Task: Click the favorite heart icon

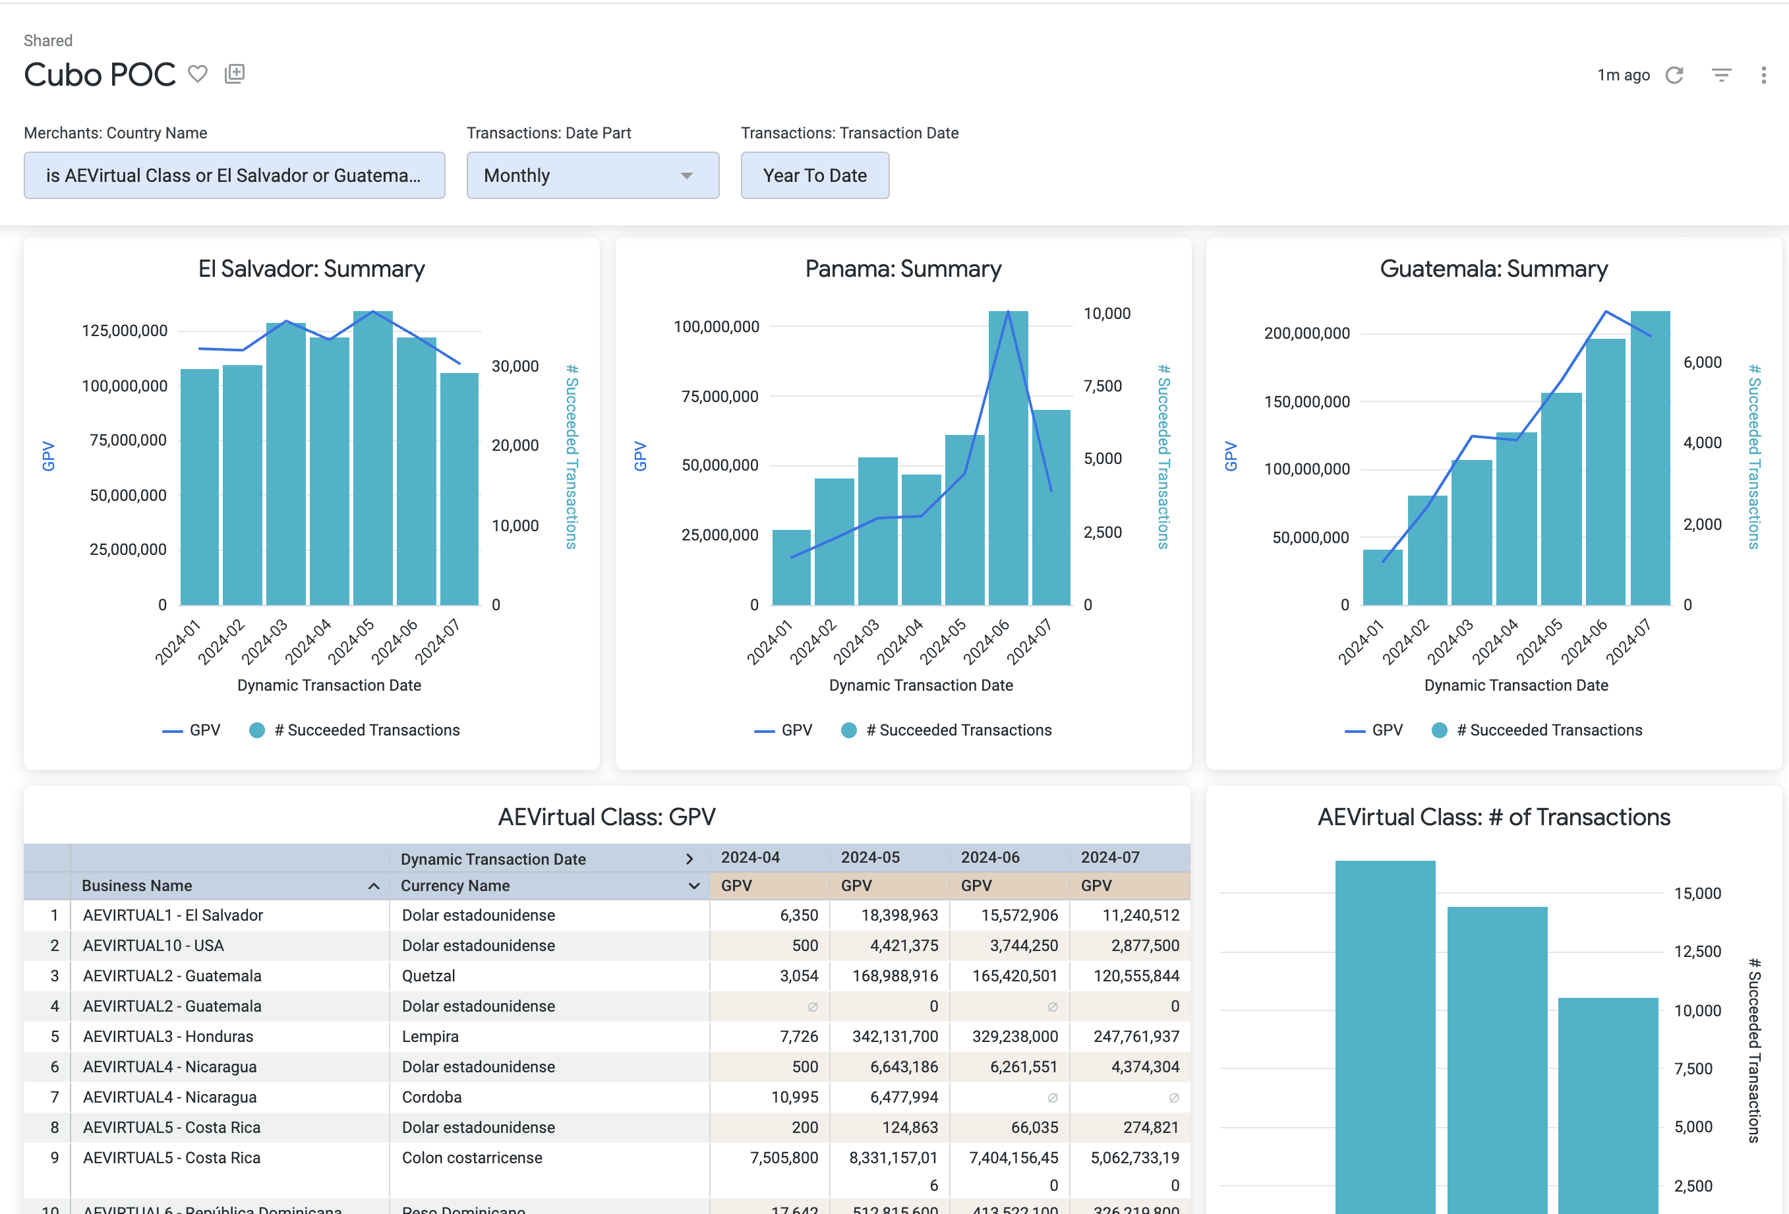Action: (198, 74)
